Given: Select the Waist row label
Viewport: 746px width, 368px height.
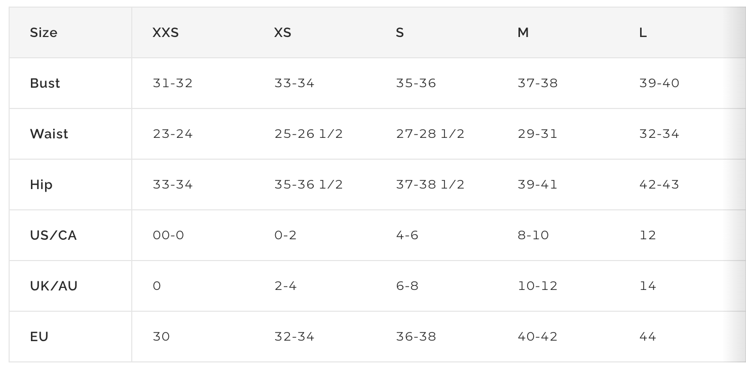Looking at the screenshot, I should [49, 134].
